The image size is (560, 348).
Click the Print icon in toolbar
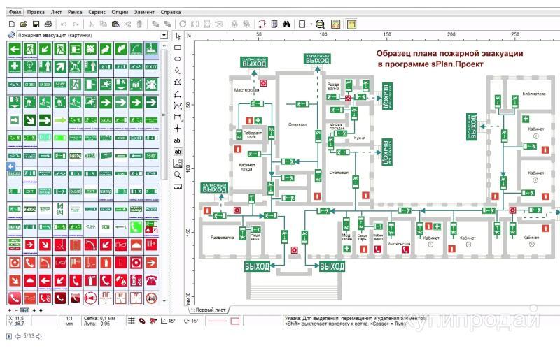50,24
